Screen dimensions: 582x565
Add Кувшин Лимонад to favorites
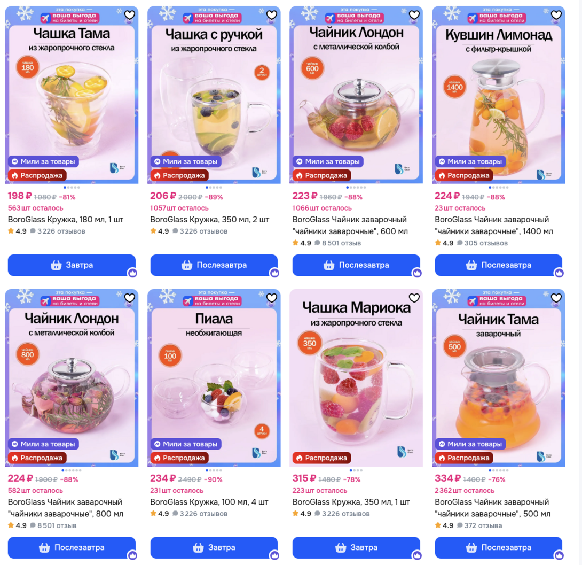pos(556,15)
